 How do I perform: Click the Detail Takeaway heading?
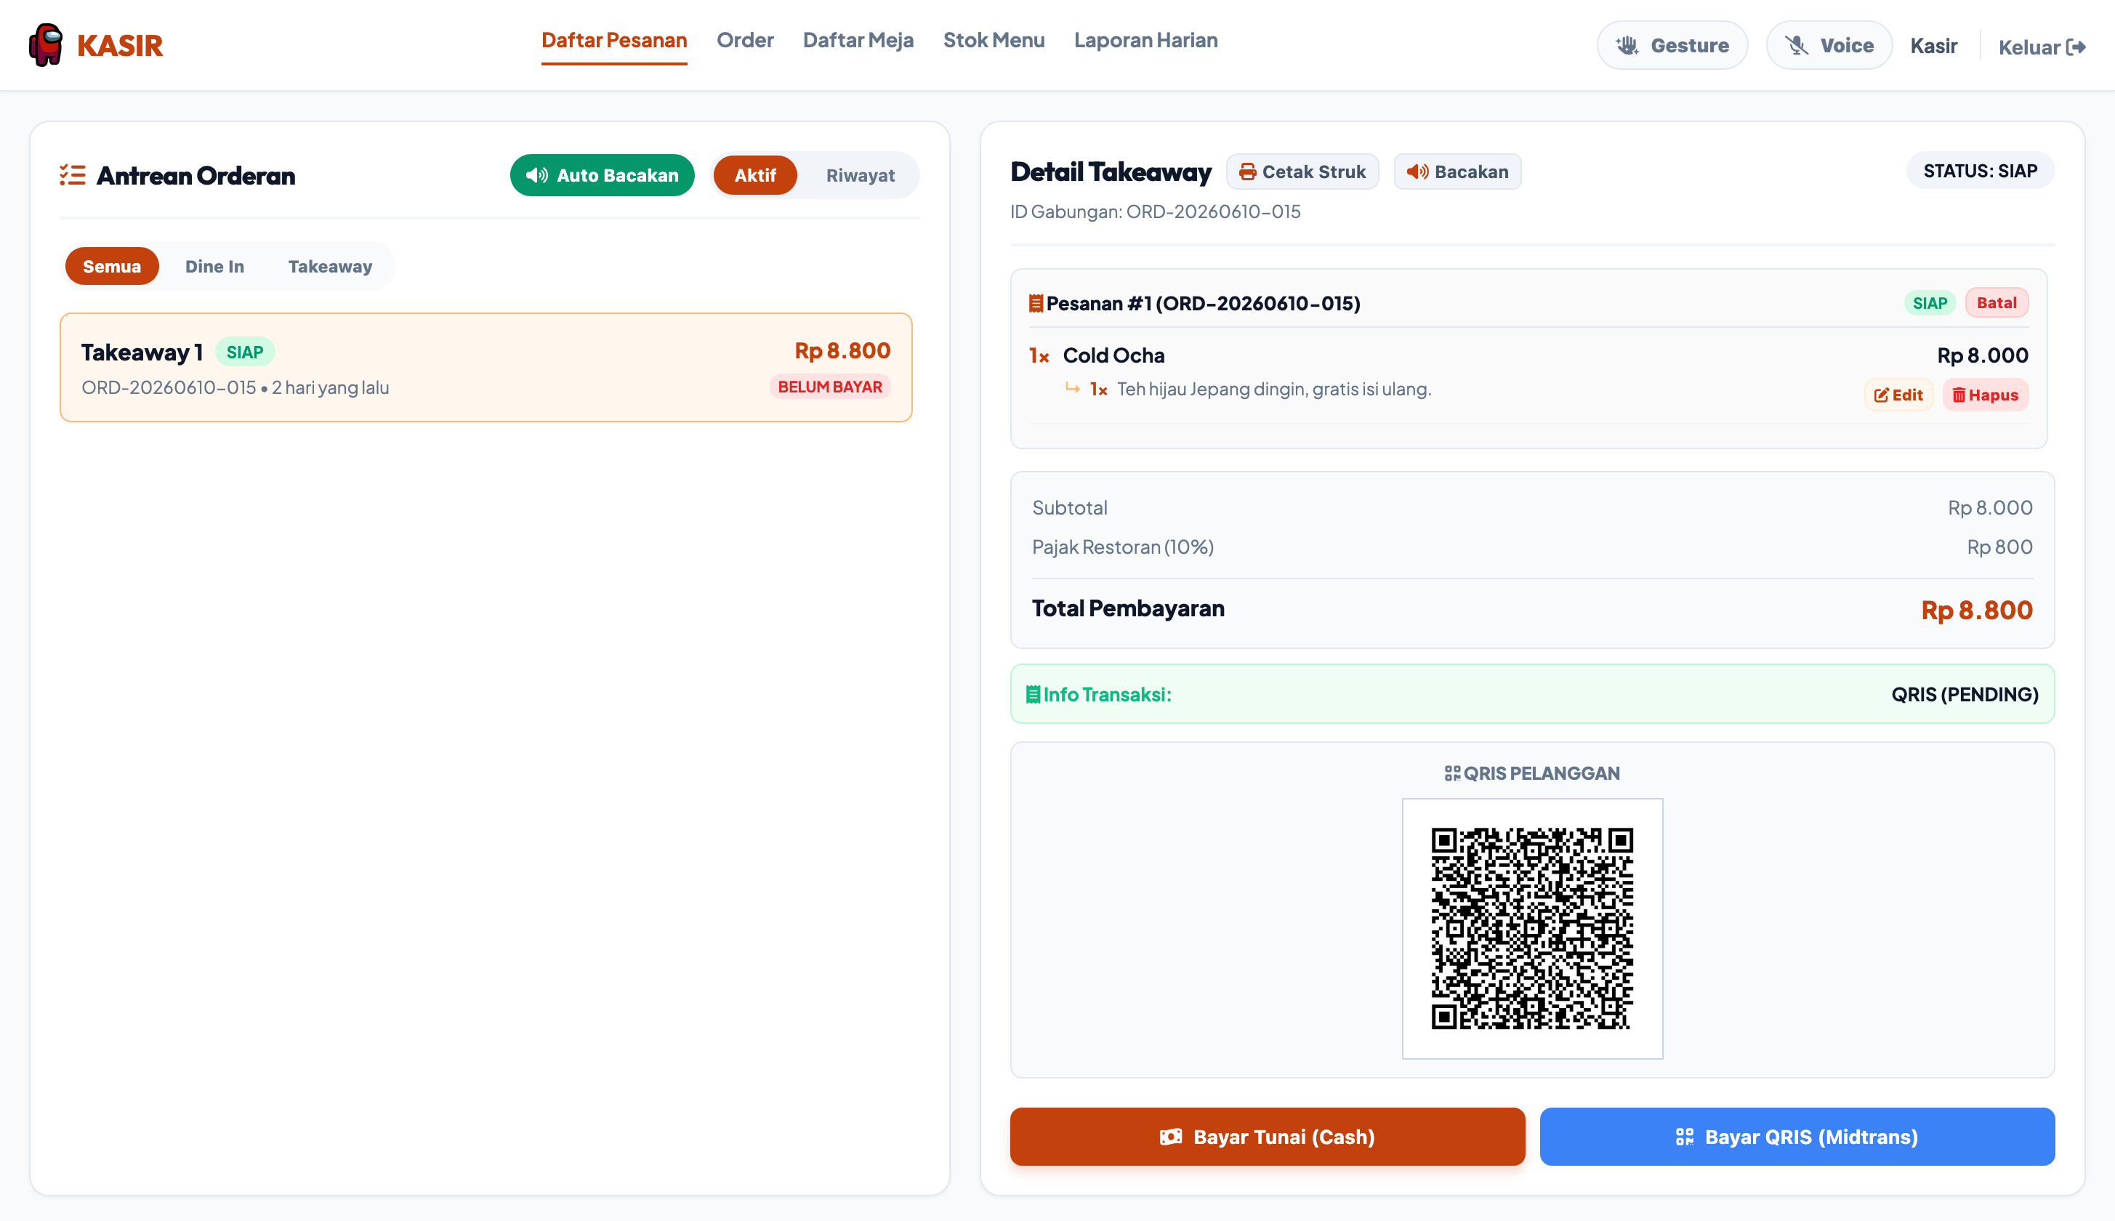point(1111,172)
